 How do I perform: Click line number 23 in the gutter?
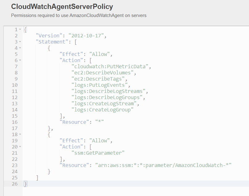[x=15, y=165]
